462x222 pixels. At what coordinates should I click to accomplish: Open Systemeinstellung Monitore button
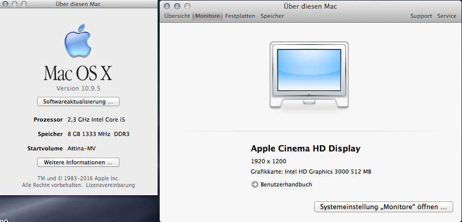[384, 207]
